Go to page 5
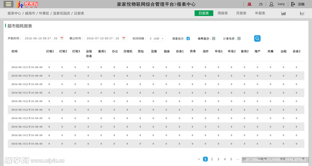312x166 pixels. [x=231, y=159]
